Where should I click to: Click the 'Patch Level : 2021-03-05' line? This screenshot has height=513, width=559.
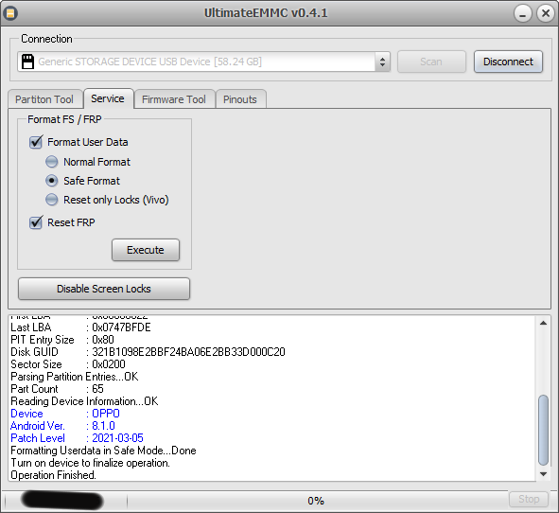(x=77, y=438)
